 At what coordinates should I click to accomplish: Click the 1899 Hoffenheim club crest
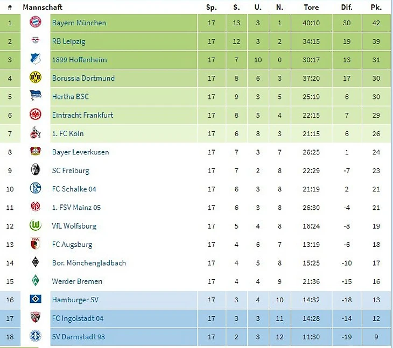pos(36,60)
